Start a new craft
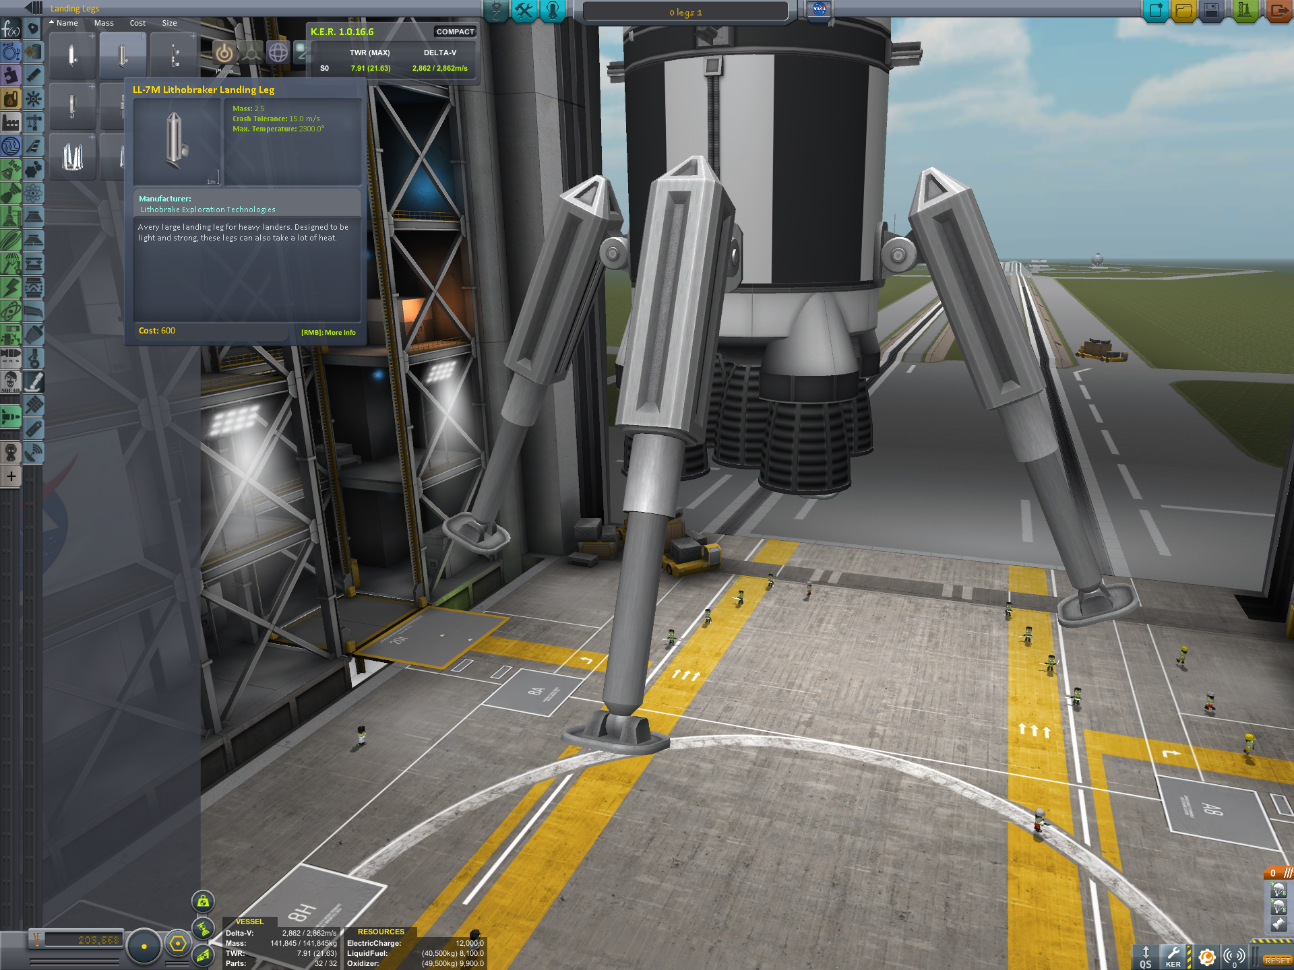Screen dimensions: 1294x970 click(x=1155, y=11)
